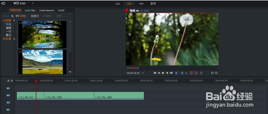This screenshot has height=114, width=268.
Task: Add a new filter with 过滤器 plus
Action: 14,21
